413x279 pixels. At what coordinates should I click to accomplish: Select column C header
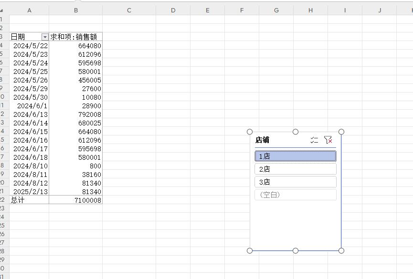click(129, 10)
